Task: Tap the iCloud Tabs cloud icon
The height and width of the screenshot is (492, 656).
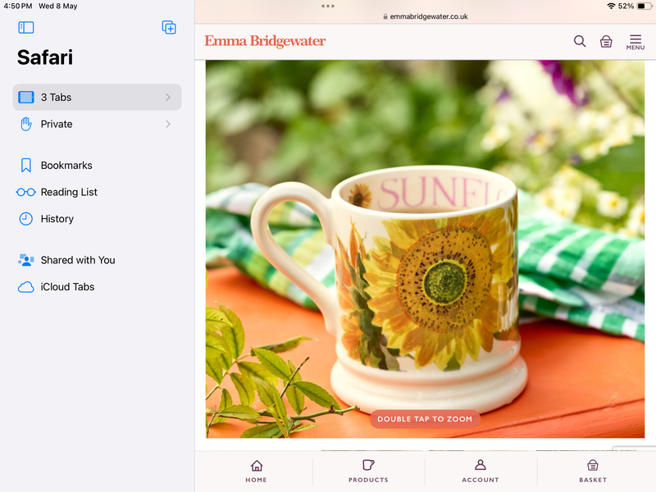Action: (x=26, y=287)
